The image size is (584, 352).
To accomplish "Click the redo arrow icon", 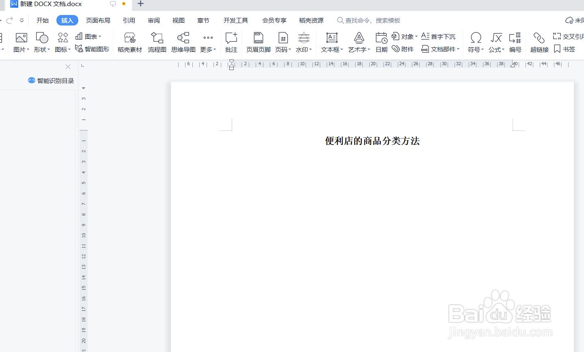I will [x=10, y=20].
